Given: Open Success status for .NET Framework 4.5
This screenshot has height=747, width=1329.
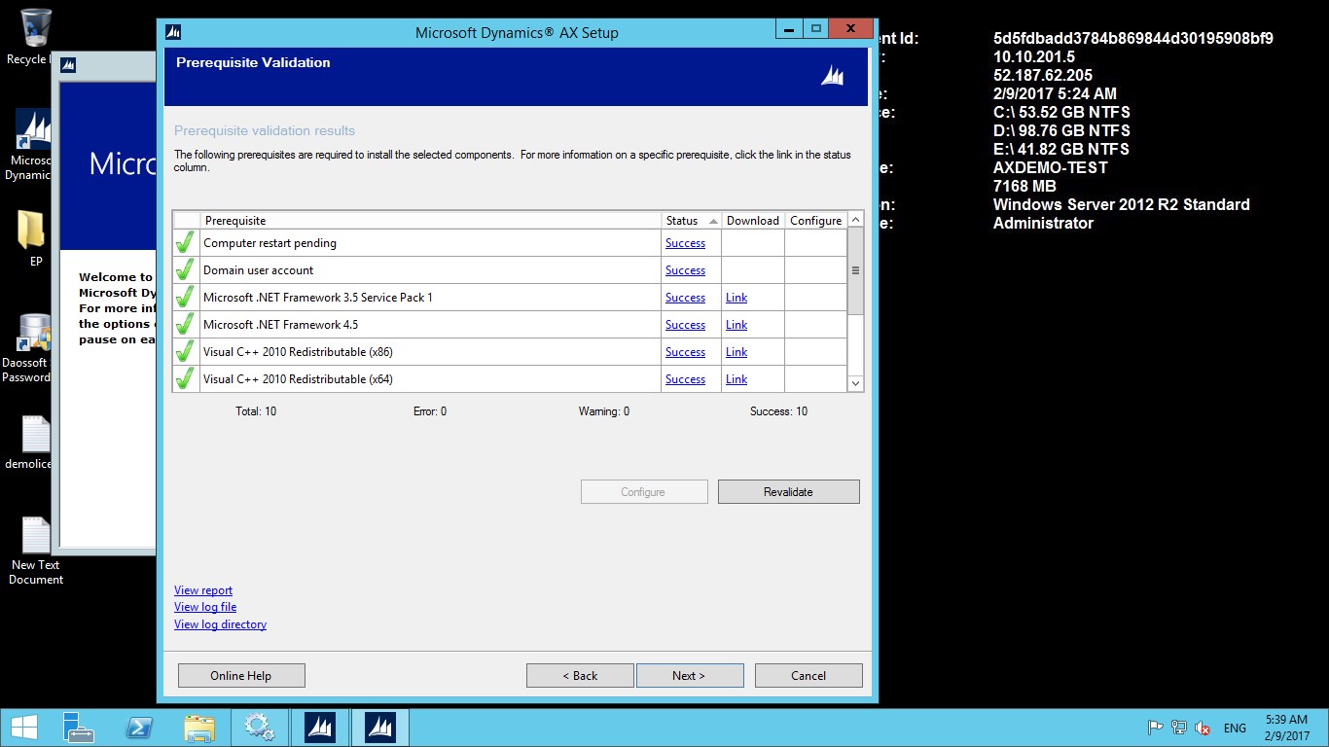Looking at the screenshot, I should pyautogui.click(x=685, y=325).
